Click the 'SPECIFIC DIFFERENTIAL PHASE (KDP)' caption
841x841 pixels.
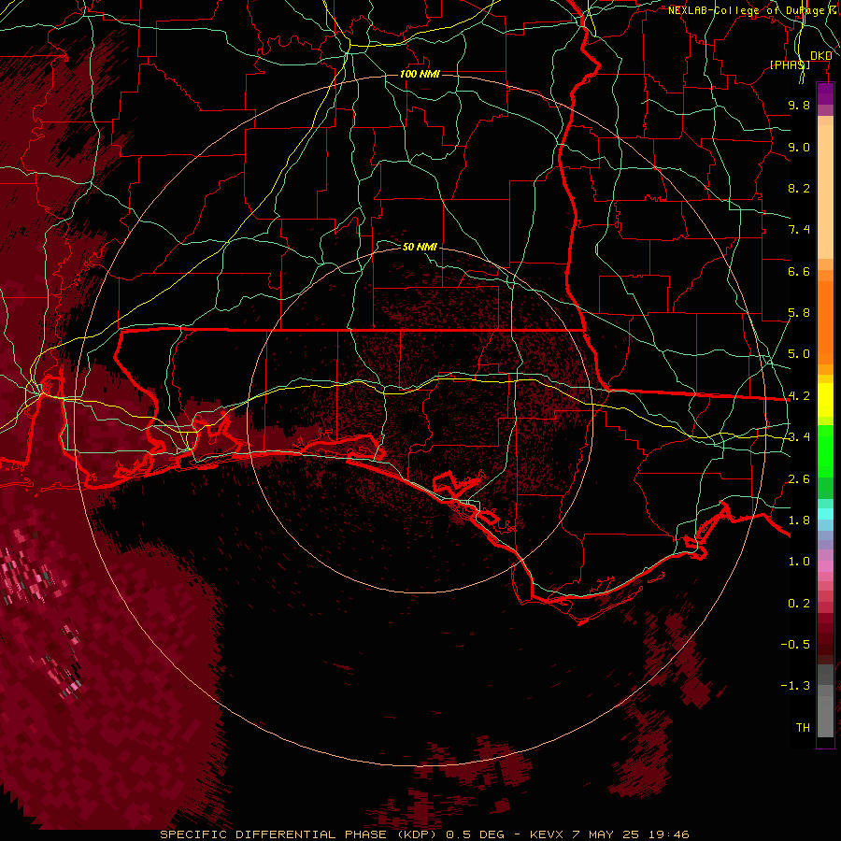tap(297, 834)
